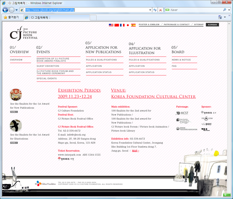233x199 pixels.
Task: Open the Guest Exhibition menu item
Action: (x=48, y=66)
